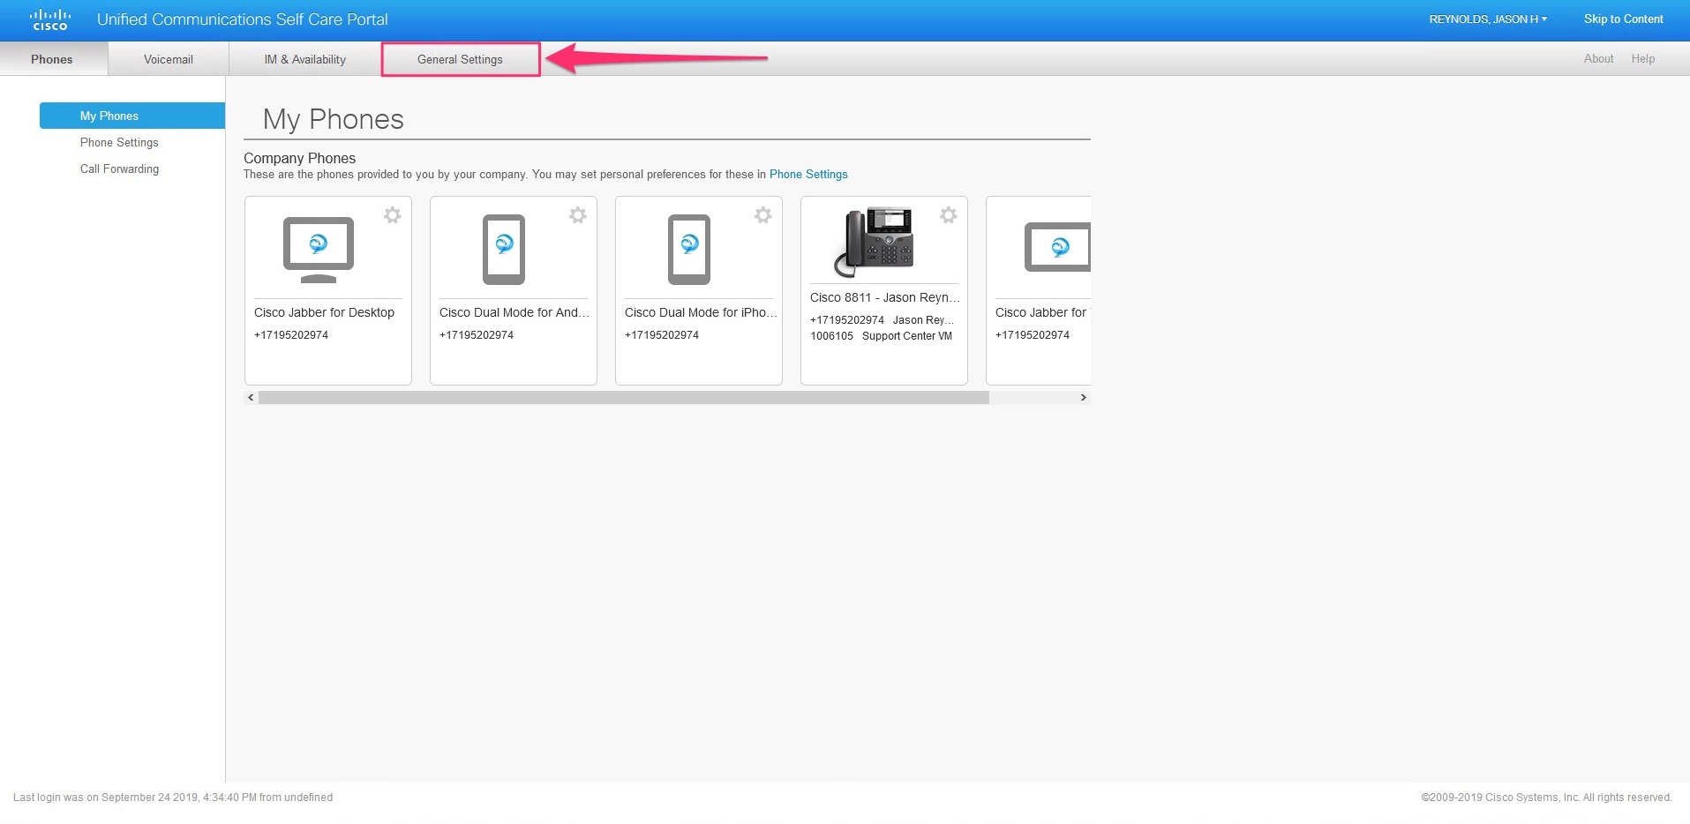Click the Dual Mode for iPhone phone icon
This screenshot has width=1690, height=824.
pyautogui.click(x=689, y=249)
